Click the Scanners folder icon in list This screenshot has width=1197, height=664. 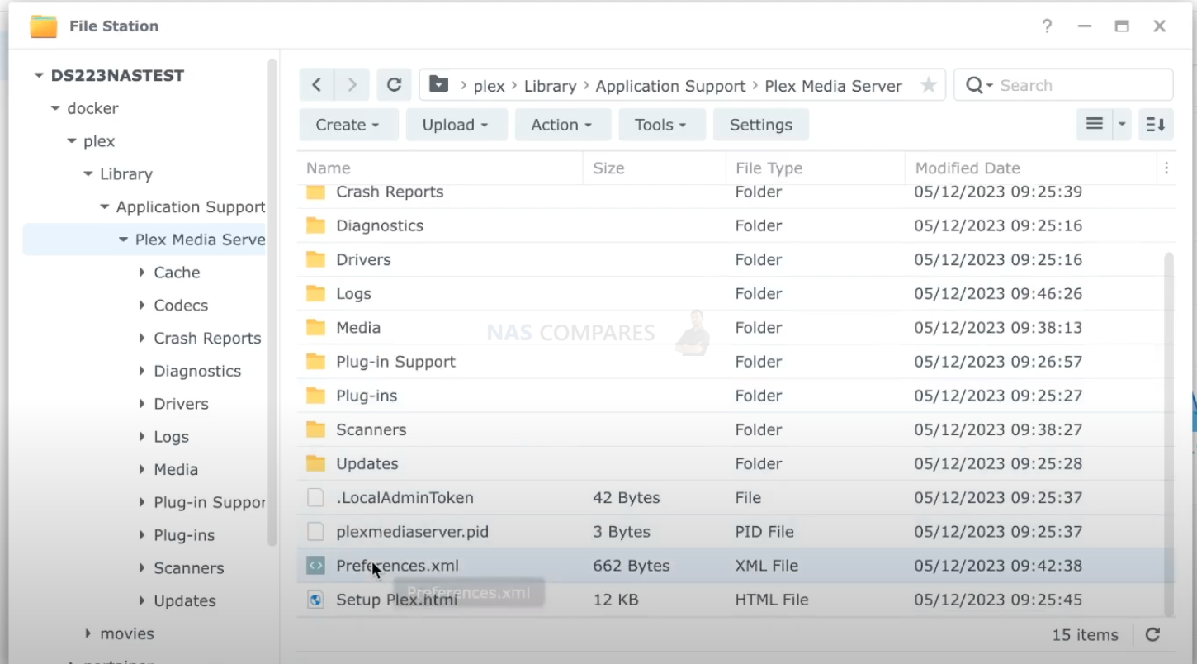[x=315, y=429]
